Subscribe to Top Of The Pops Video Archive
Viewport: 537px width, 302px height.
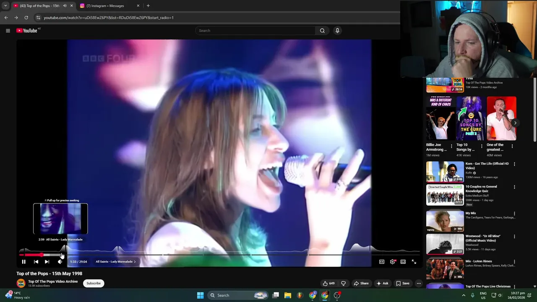pyautogui.click(x=94, y=284)
